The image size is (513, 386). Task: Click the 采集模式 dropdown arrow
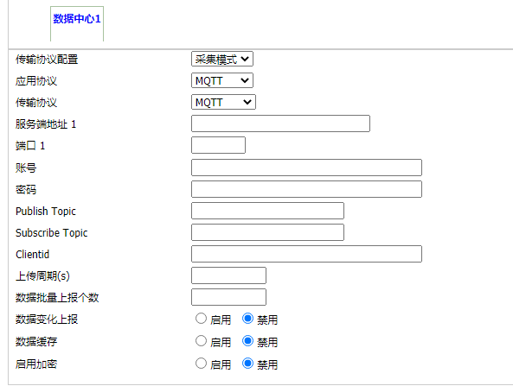(245, 59)
